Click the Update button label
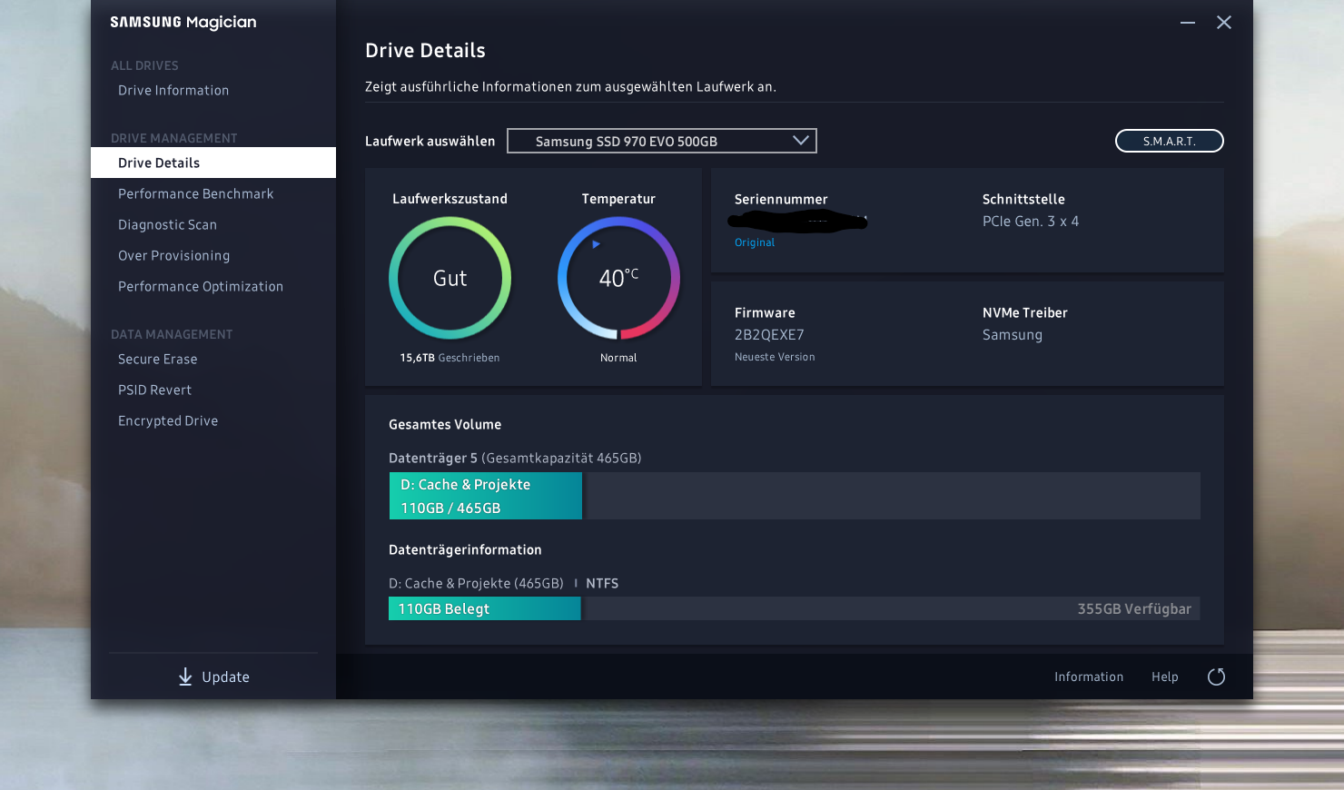This screenshot has width=1344, height=790. (x=226, y=677)
